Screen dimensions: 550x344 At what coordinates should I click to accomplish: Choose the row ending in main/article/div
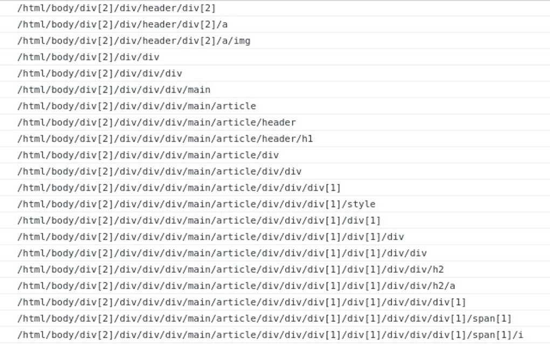(275, 155)
